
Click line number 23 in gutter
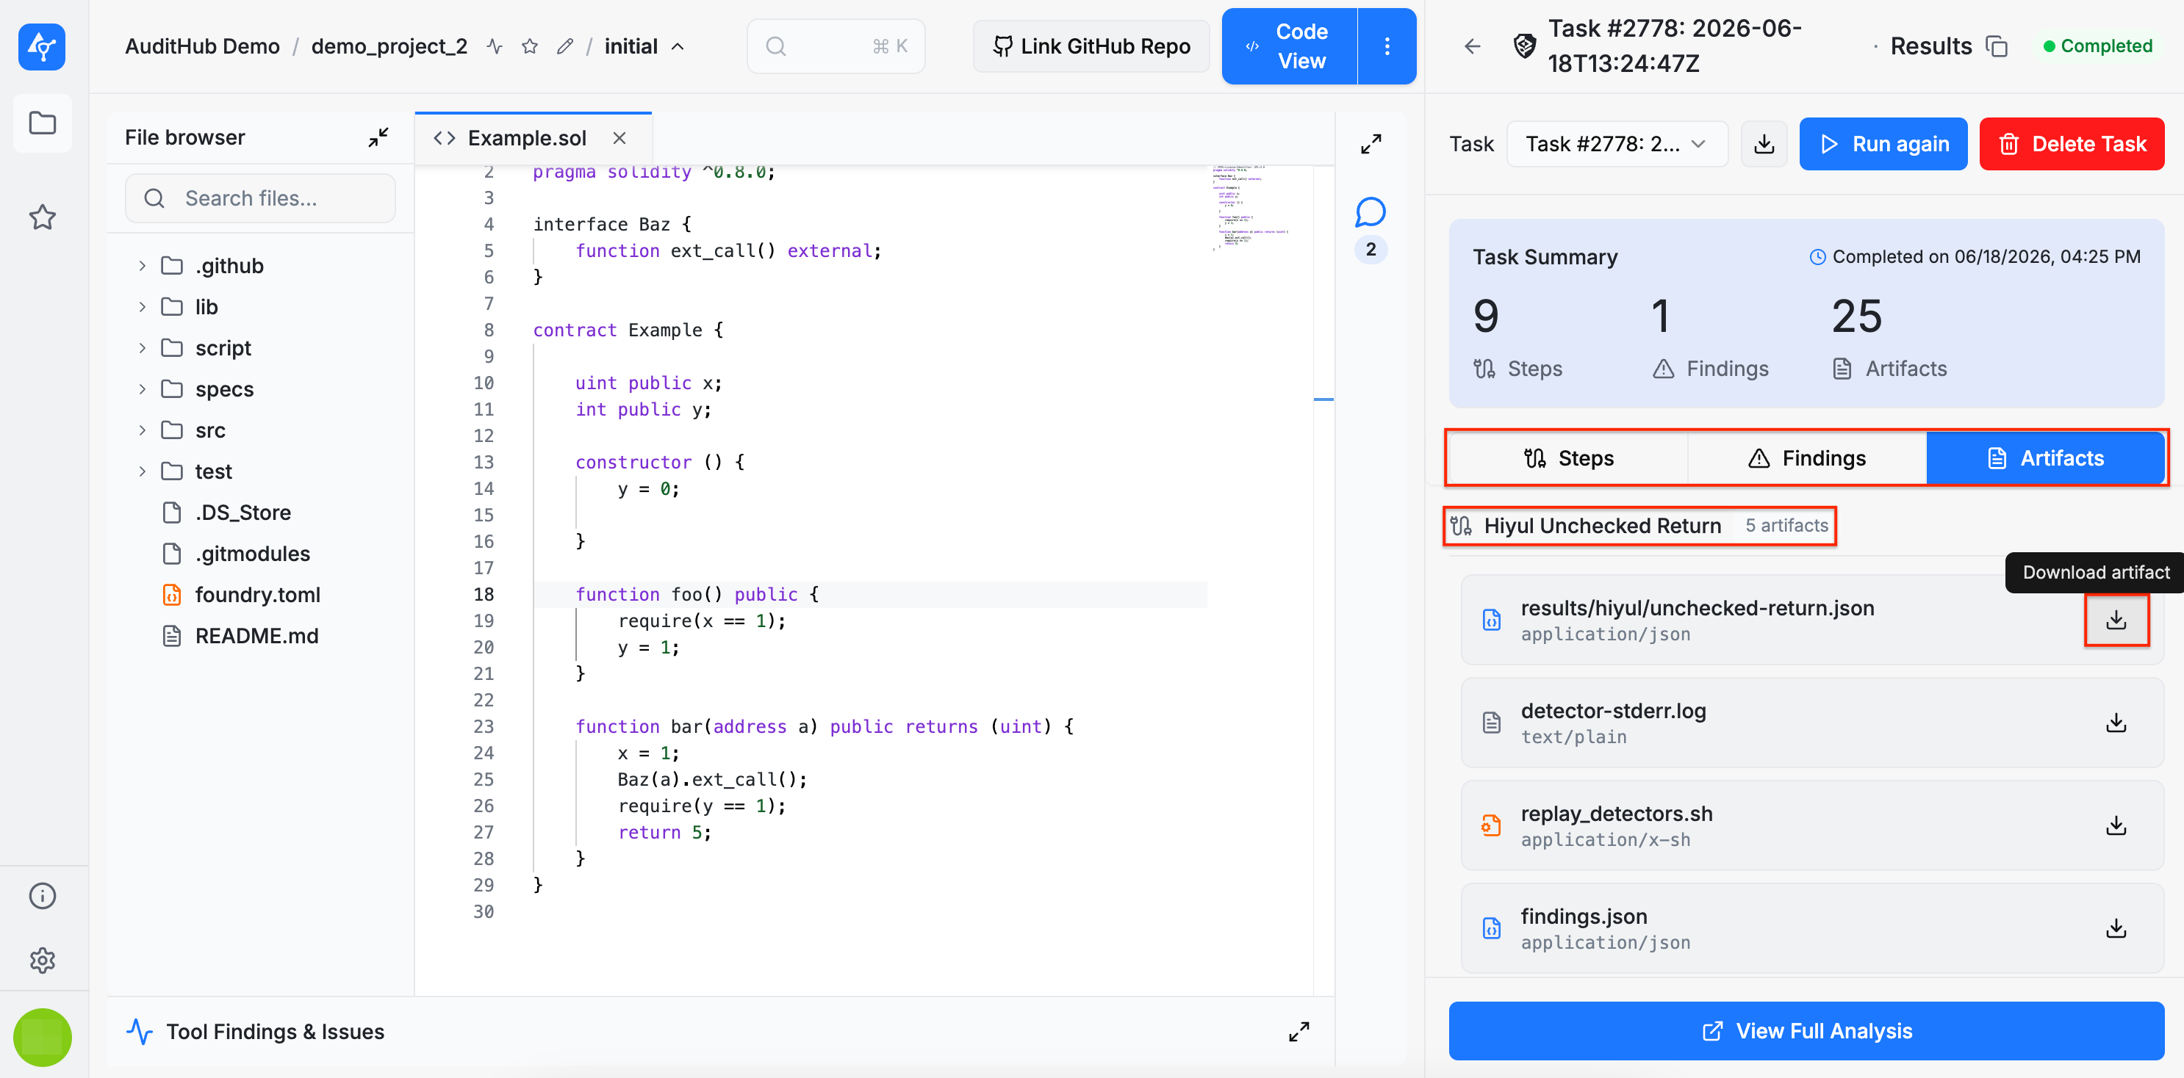[x=484, y=727]
